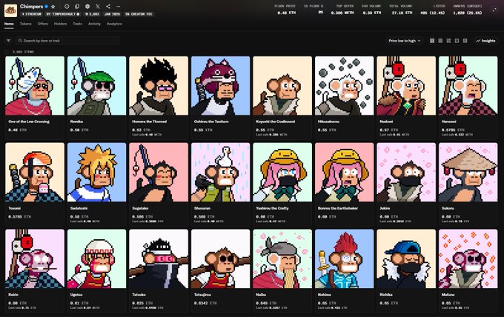Open the Shouran goose-hat NFT image
504x317 pixels.
tap(221, 172)
